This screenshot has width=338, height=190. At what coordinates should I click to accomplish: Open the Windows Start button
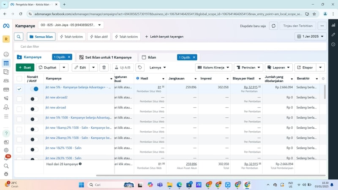click(x=81, y=185)
